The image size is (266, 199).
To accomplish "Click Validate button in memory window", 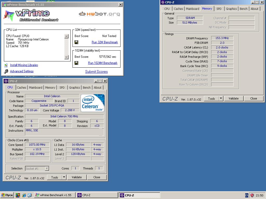I will point(234,98).
